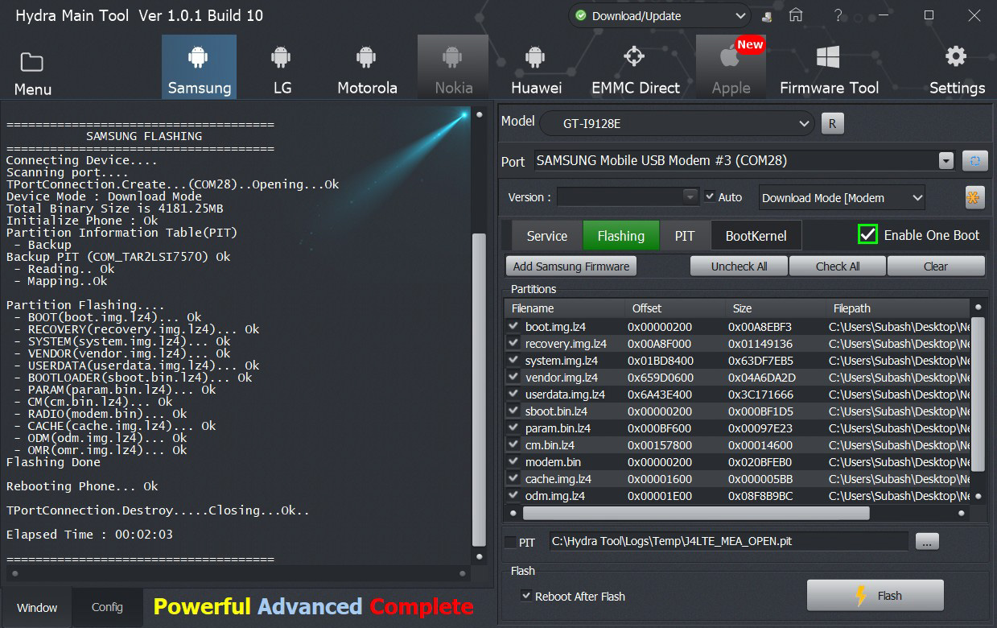
Task: Clear the partitions list
Action: [936, 266]
